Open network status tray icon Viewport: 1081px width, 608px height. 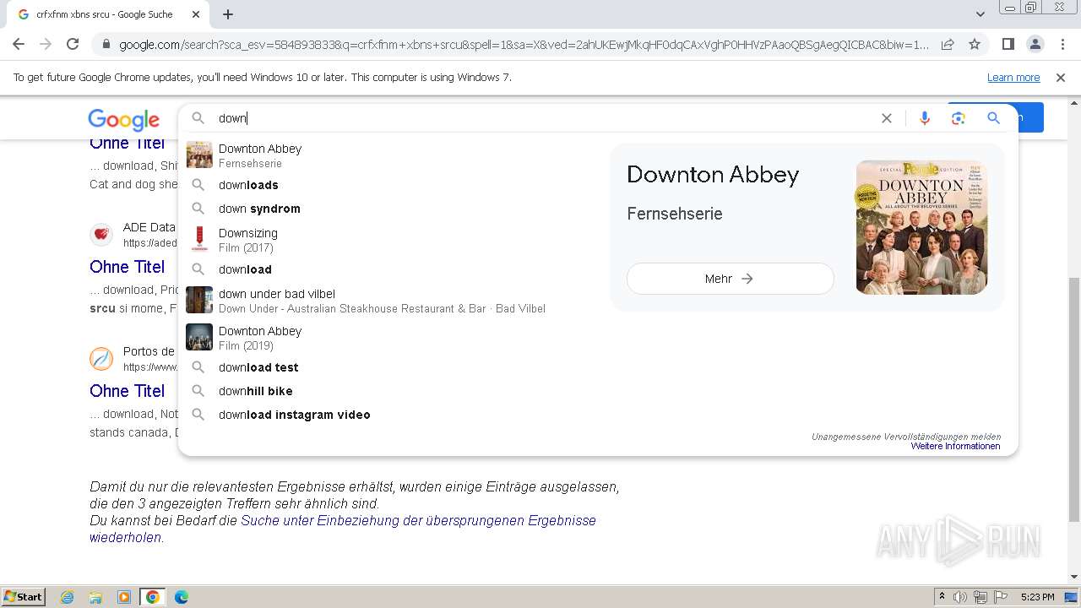tap(981, 597)
